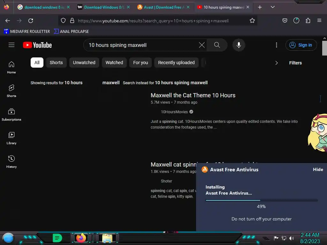
Task: Open the Firefox extensions puzzle icon
Action: click(x=308, y=20)
